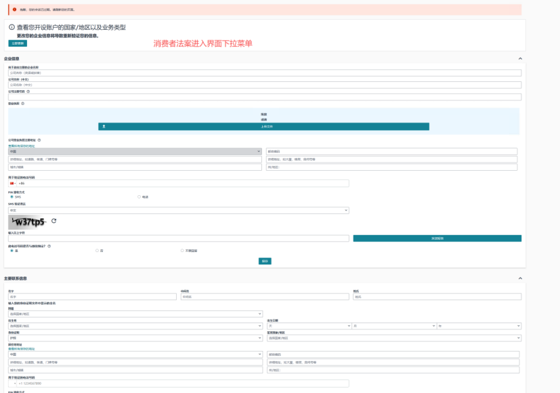Screen dimensions: 560x393
Task: Click the help icon next to 营业执照
Action: tap(23, 104)
